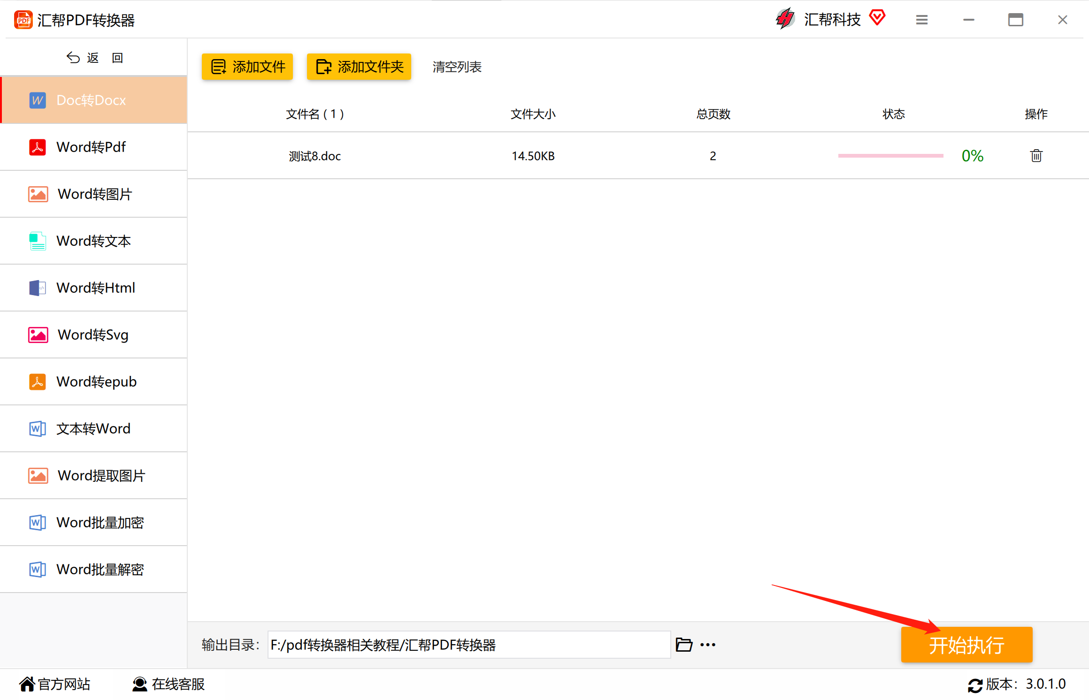Click the 操作 column header
Viewport: 1089px width, 700px height.
pos(1036,114)
